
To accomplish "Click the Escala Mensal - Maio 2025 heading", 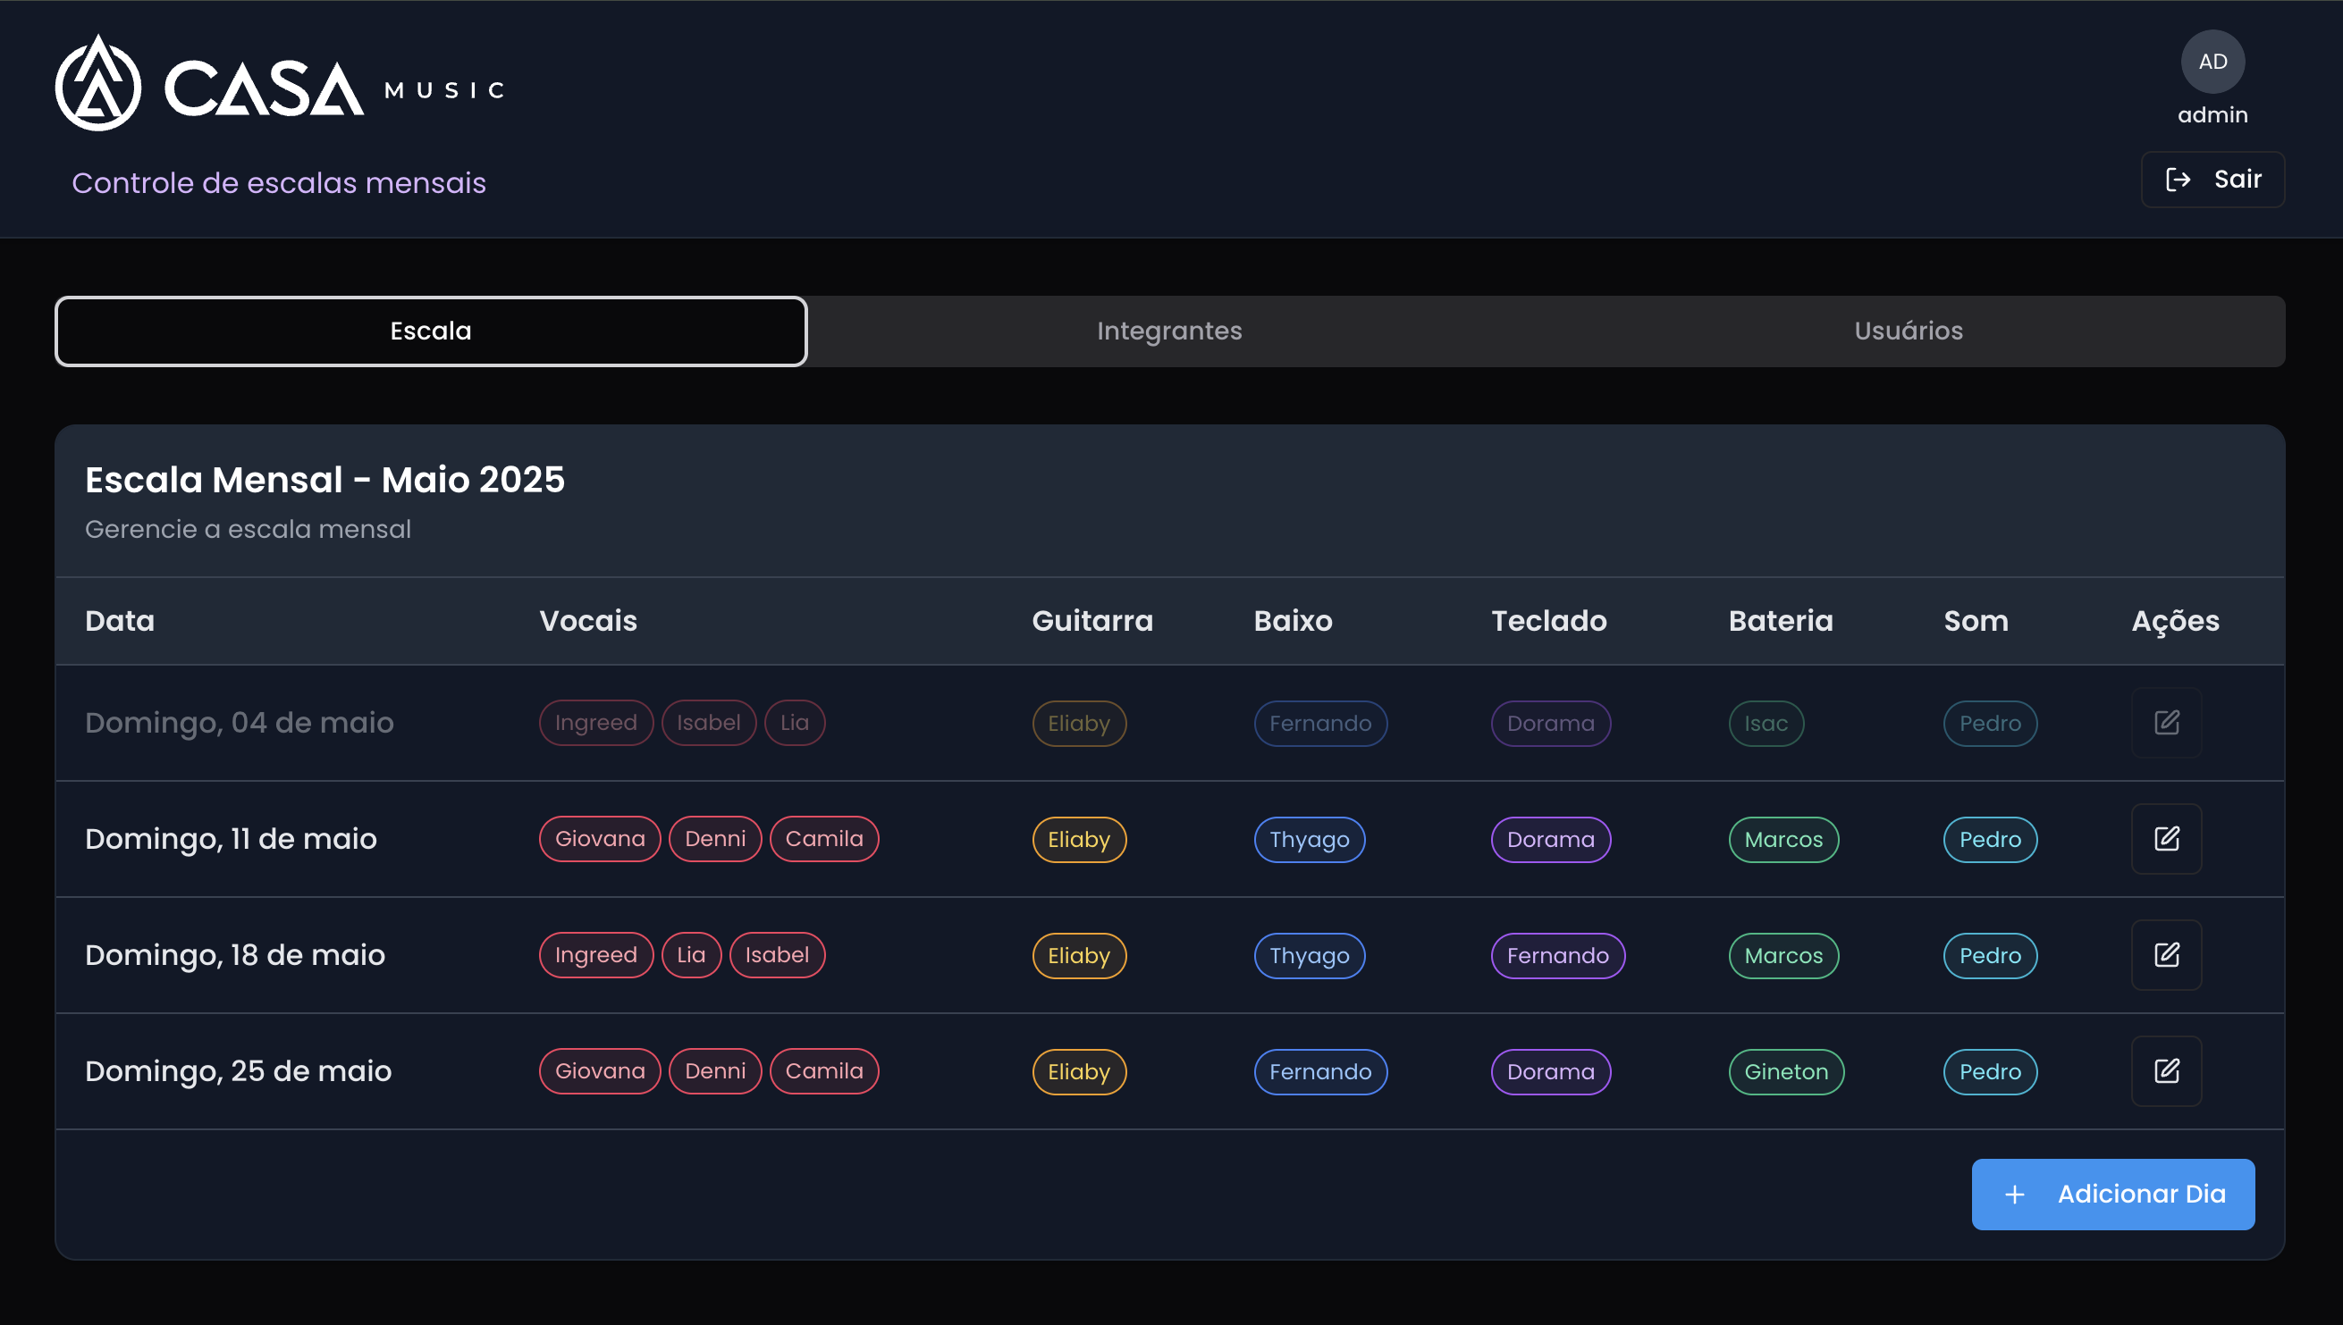I will [325, 480].
